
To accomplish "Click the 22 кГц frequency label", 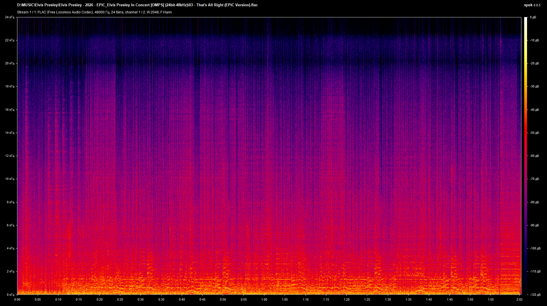I will pos(9,40).
